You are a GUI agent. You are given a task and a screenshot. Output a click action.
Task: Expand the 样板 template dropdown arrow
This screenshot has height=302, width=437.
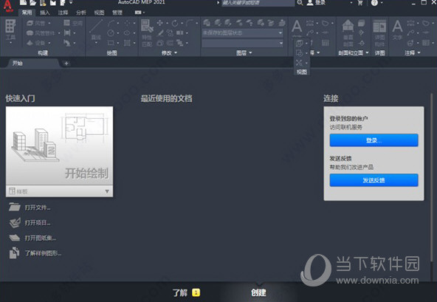107,191
